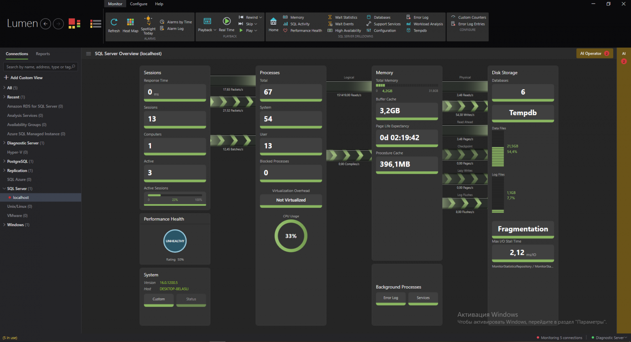Image resolution: width=631 pixels, height=342 pixels.
Task: Expand the Recent connections group
Action: [4, 97]
